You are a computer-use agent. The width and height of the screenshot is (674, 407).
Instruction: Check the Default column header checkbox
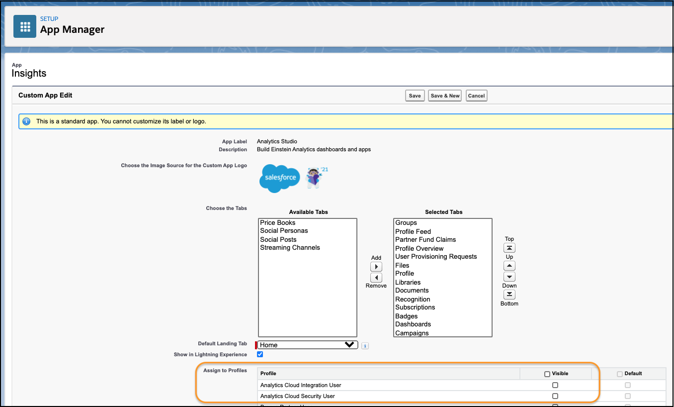pos(620,374)
